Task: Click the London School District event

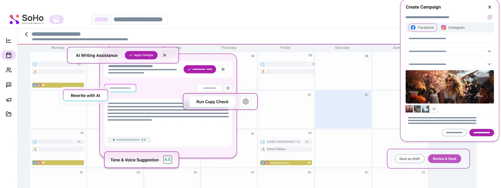Action: click(x=284, y=142)
